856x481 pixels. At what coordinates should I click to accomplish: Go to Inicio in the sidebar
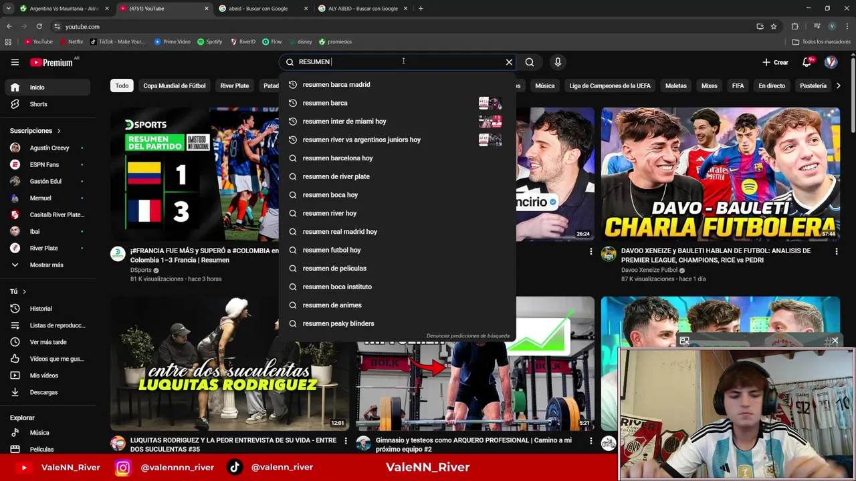click(47, 88)
